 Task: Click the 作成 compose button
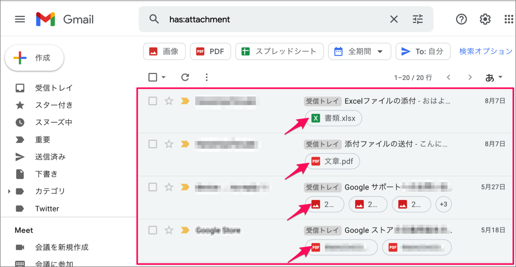pos(34,58)
